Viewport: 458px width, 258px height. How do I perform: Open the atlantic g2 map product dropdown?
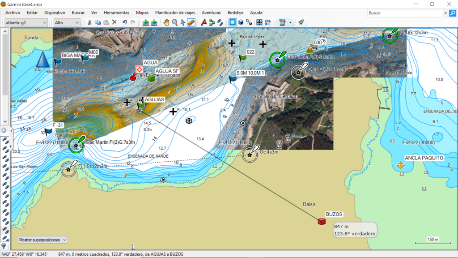click(25, 22)
